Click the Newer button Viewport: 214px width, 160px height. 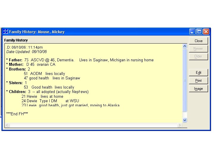coord(199,49)
